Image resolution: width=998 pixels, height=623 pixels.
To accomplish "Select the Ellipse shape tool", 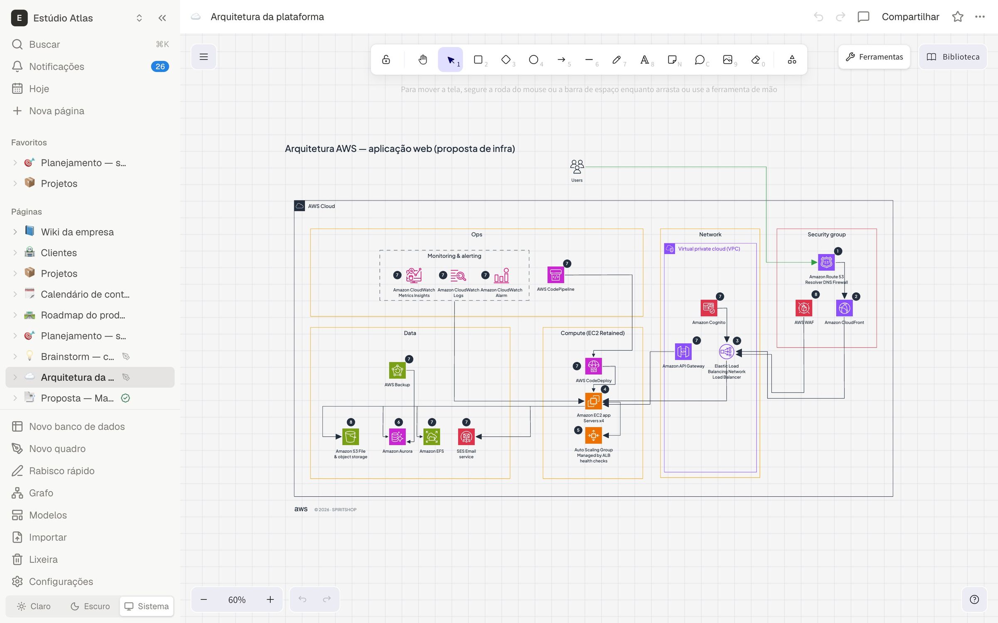I will click(534, 59).
